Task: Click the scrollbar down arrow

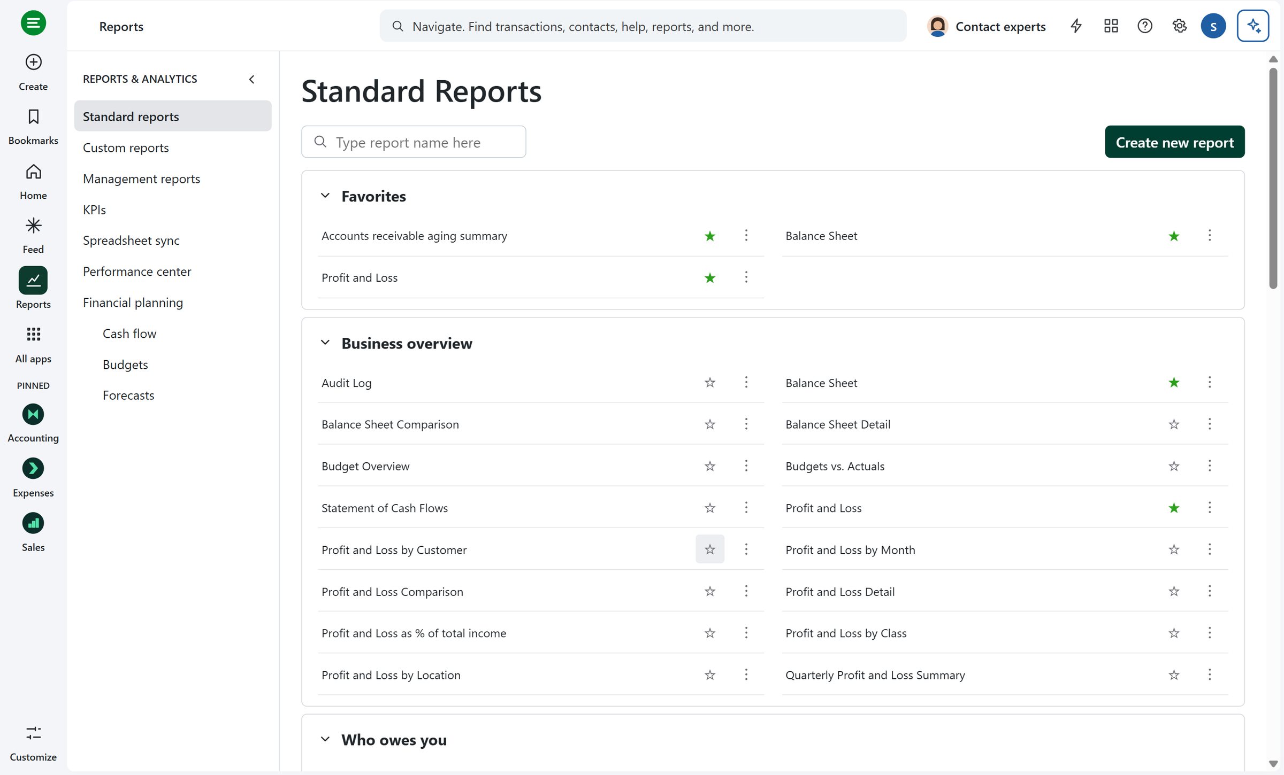Action: (1273, 764)
